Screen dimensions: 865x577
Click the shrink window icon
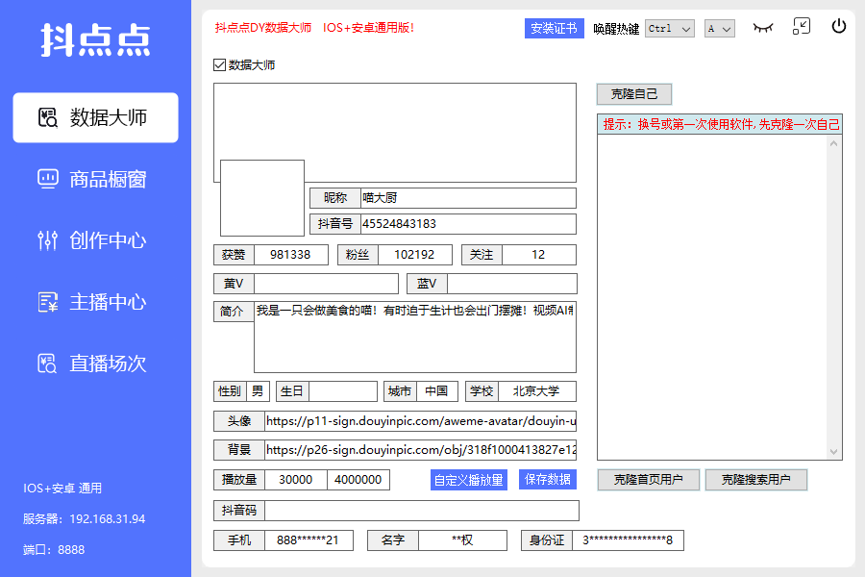coord(801,26)
